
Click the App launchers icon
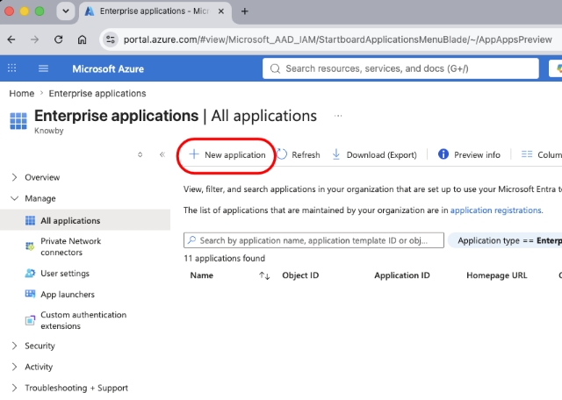(x=30, y=295)
